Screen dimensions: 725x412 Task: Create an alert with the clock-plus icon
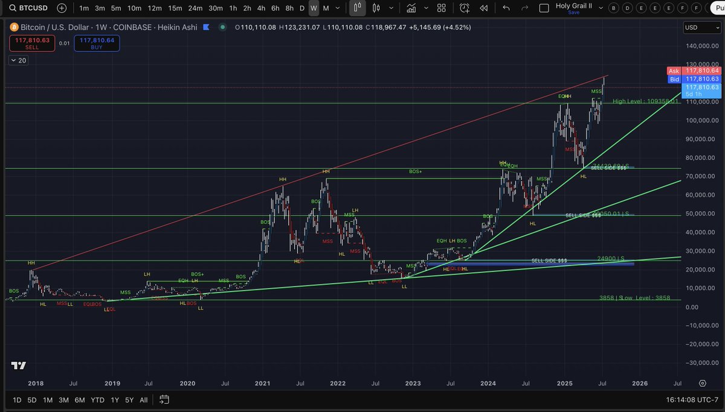pyautogui.click(x=465, y=8)
